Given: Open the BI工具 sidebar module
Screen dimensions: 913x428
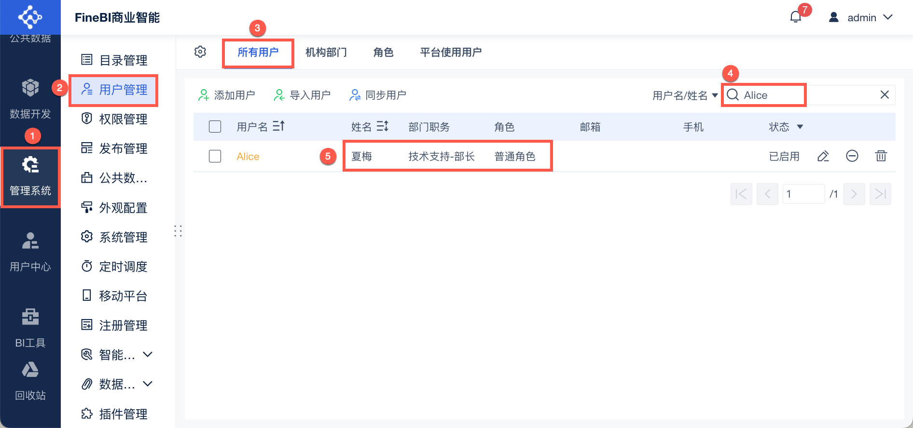Looking at the screenshot, I should pos(30,328).
